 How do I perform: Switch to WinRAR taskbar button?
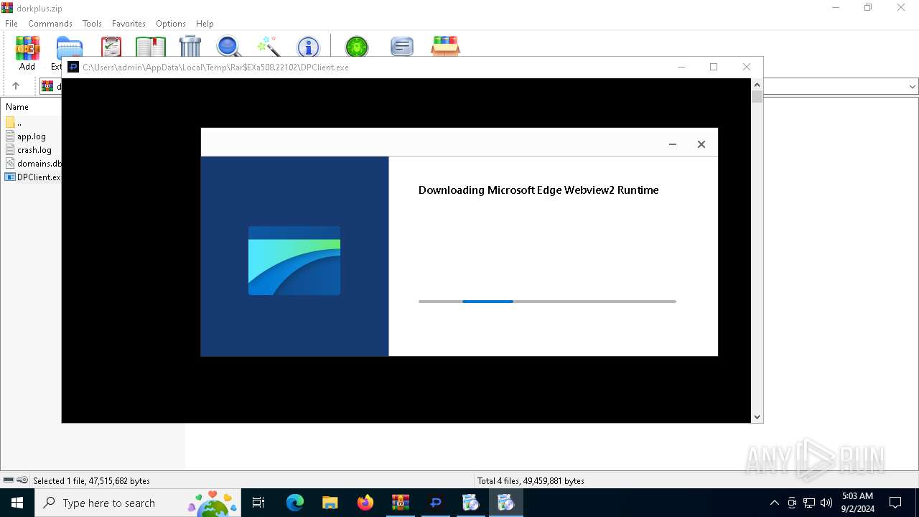401,503
